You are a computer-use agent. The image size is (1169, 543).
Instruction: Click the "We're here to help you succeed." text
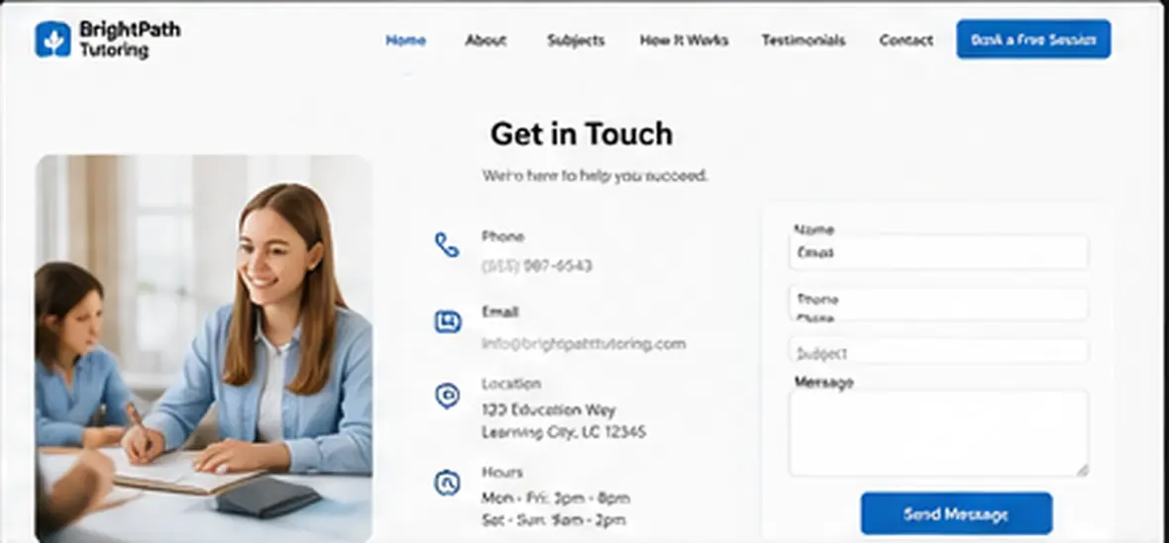pos(595,175)
